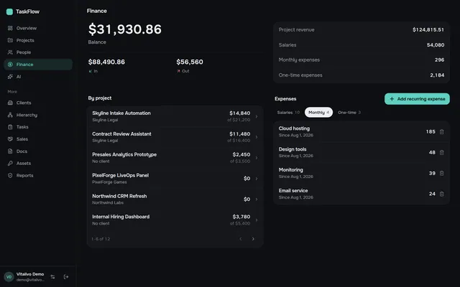Viewport: 460px width, 287px height.
Task: Open the Assets key icon
Action: 10,163
